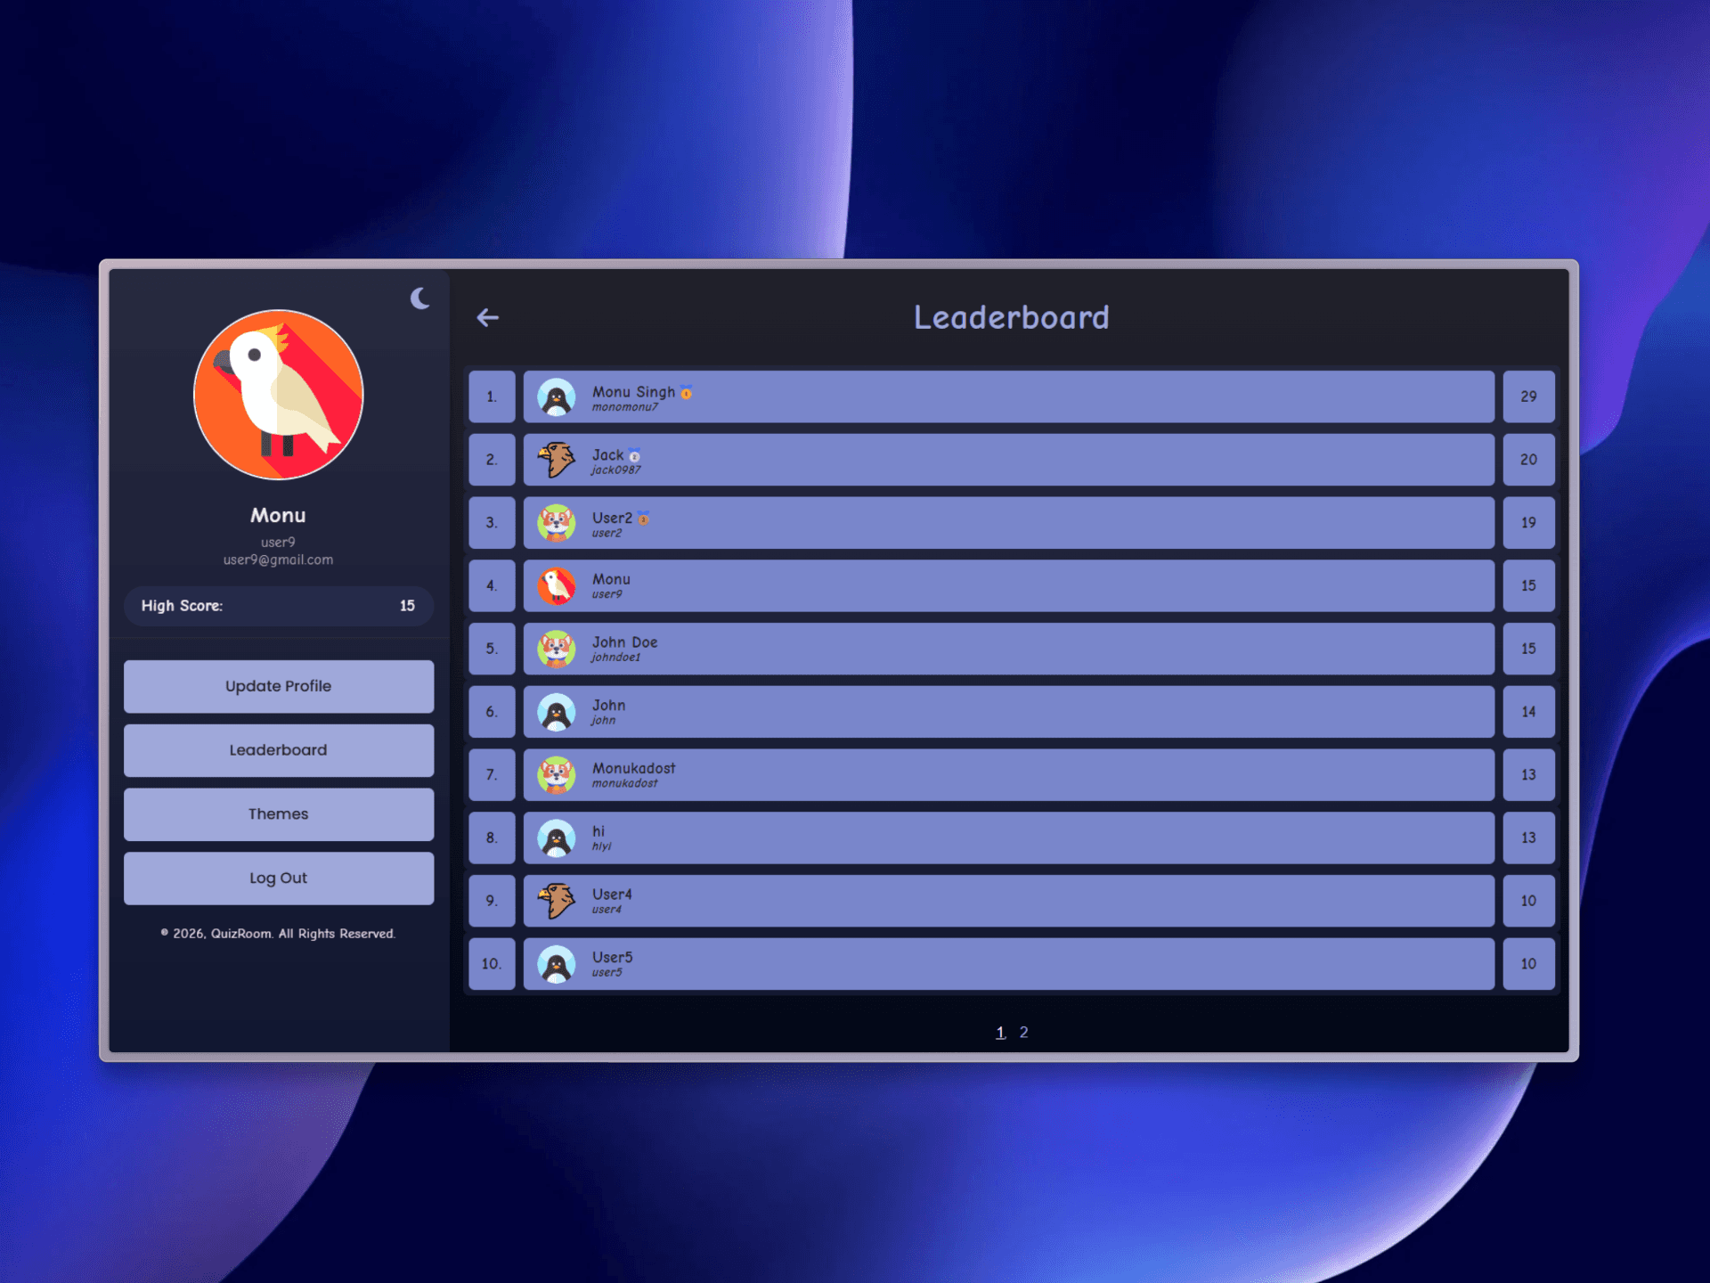1710x1283 pixels.
Task: Select the name 'User2' in row 3
Action: pyautogui.click(x=612, y=518)
